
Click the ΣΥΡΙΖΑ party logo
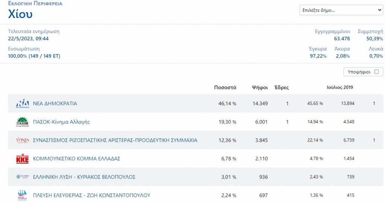click(x=22, y=140)
